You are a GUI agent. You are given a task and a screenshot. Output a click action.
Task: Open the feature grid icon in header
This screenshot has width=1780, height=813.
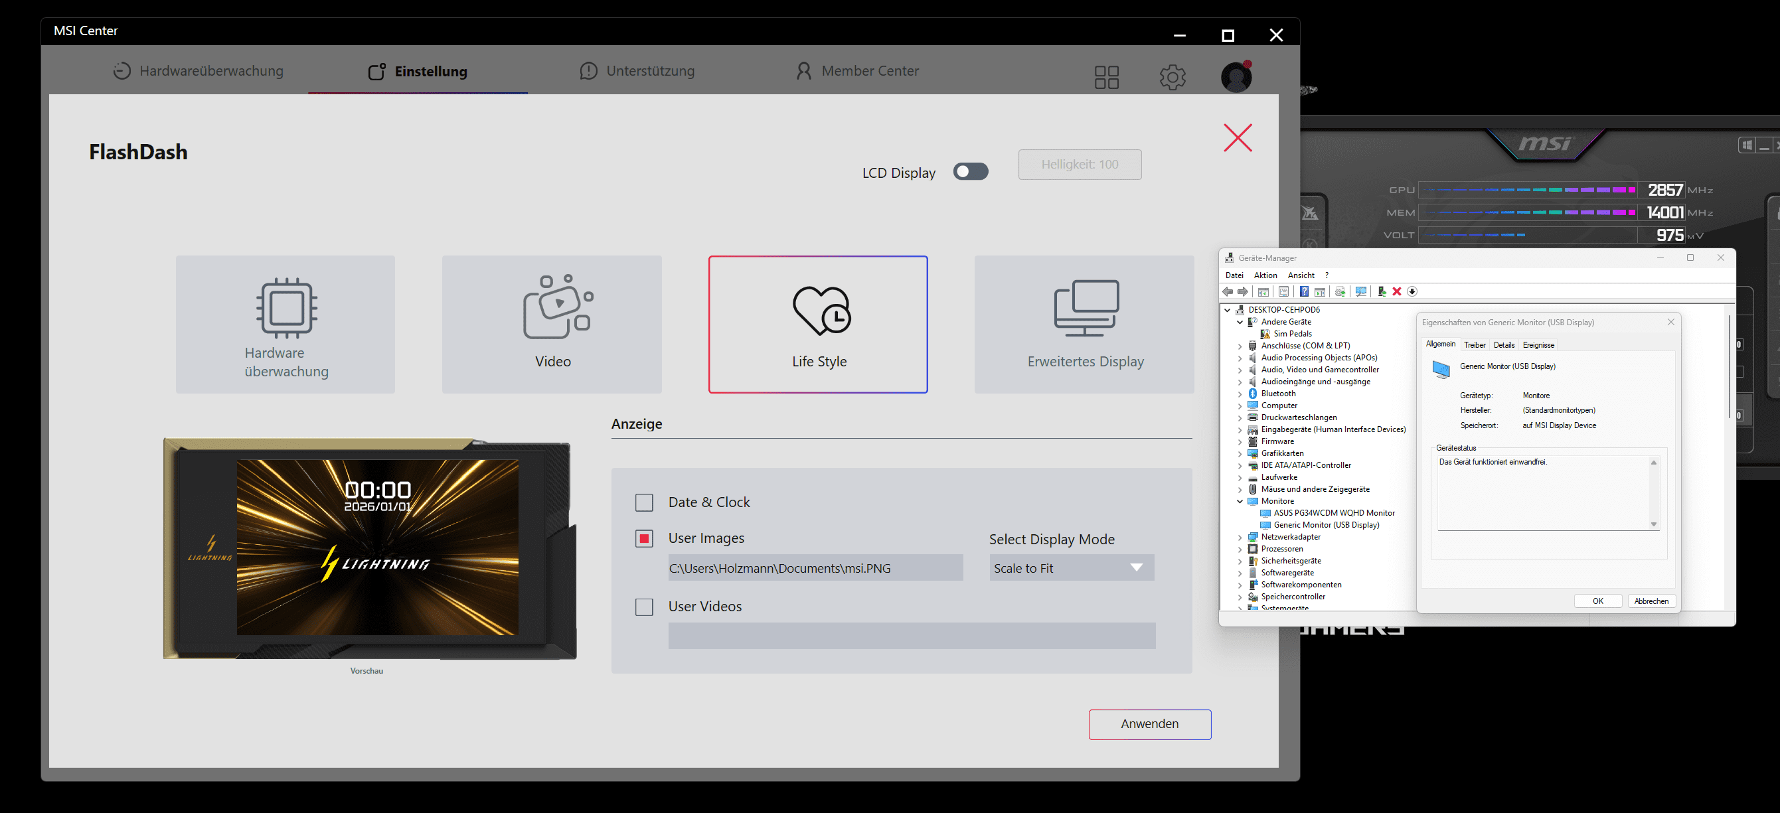pyautogui.click(x=1106, y=77)
